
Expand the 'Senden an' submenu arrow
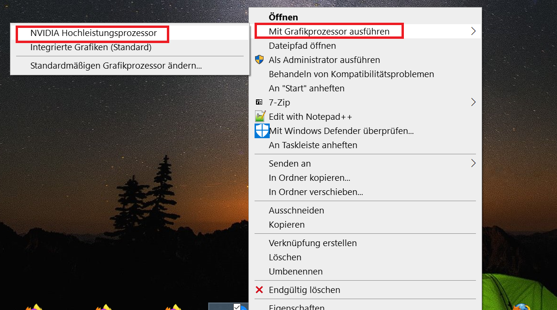[x=473, y=163]
